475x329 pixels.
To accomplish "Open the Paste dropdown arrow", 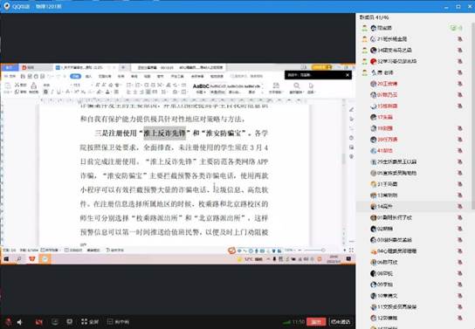I will pyautogui.click(x=8, y=92).
